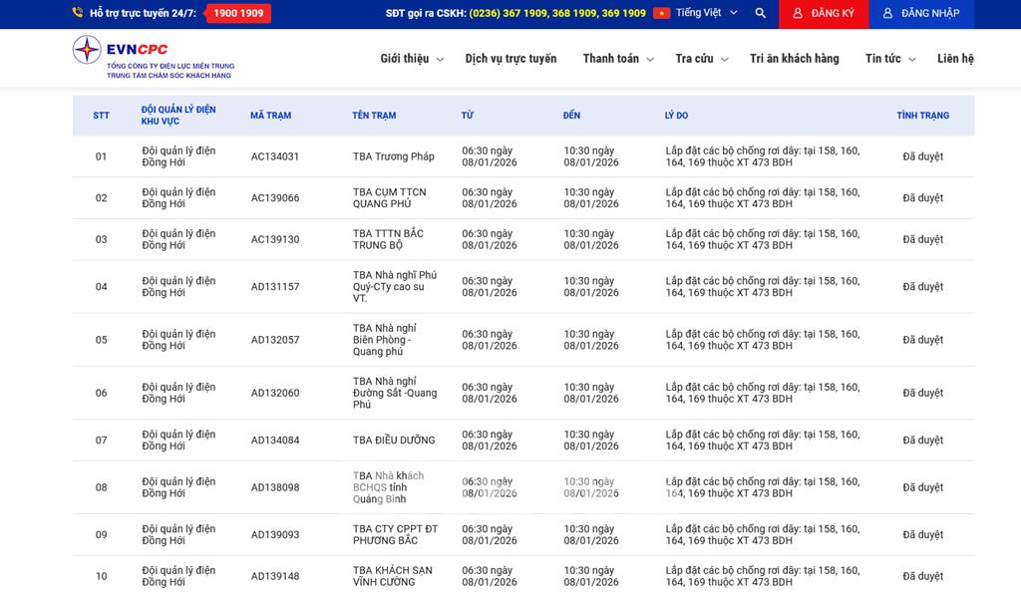The height and width of the screenshot is (595, 1021).
Task: Open Tri ân khách hàng page
Action: pos(794,59)
